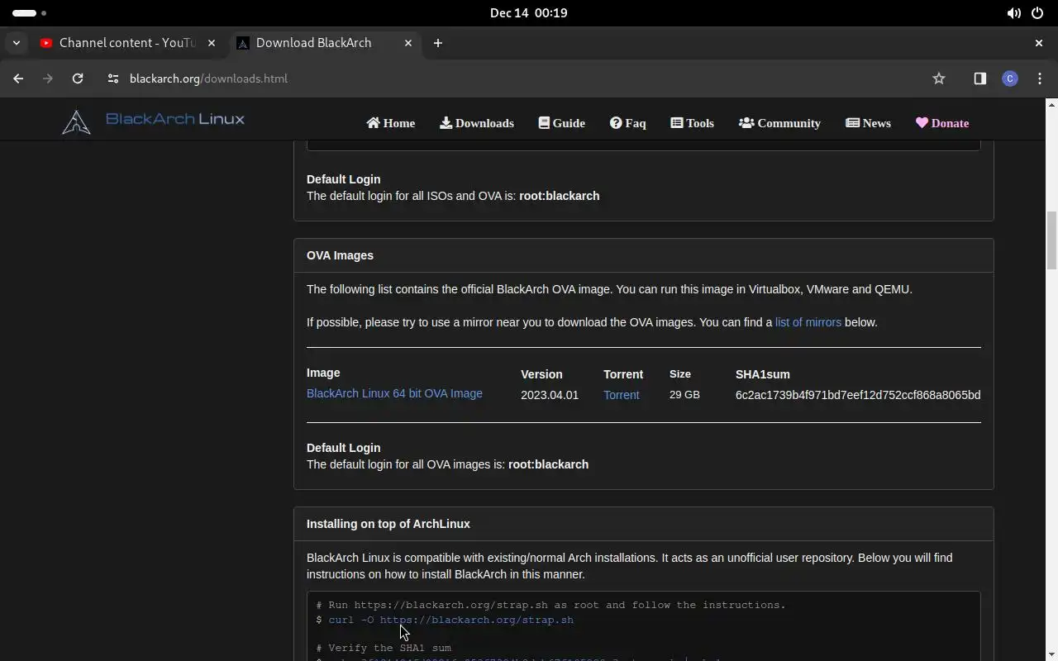This screenshot has height=661, width=1058.
Task: Click the OVA Images section heading
Action: pyautogui.click(x=340, y=255)
